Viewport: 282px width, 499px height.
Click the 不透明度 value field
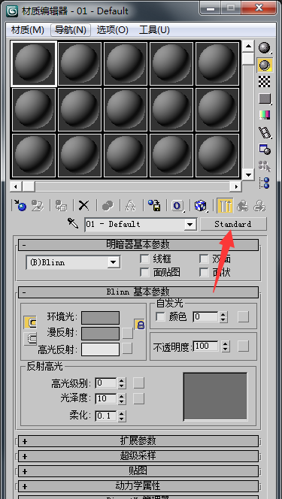pos(205,346)
